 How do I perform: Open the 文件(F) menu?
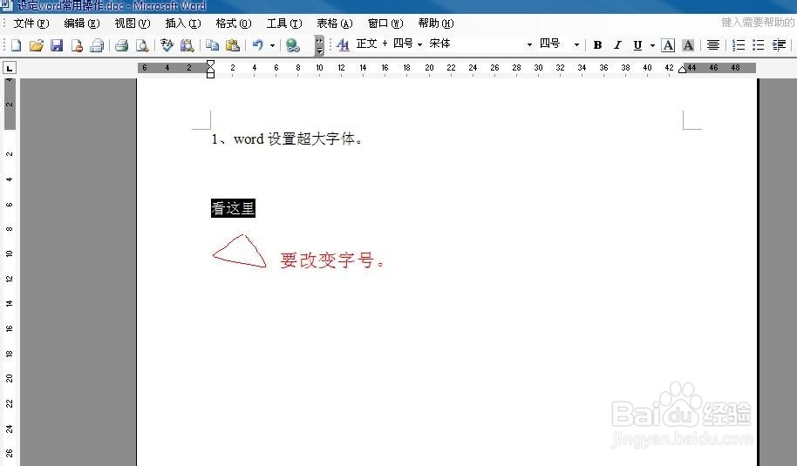click(x=31, y=24)
